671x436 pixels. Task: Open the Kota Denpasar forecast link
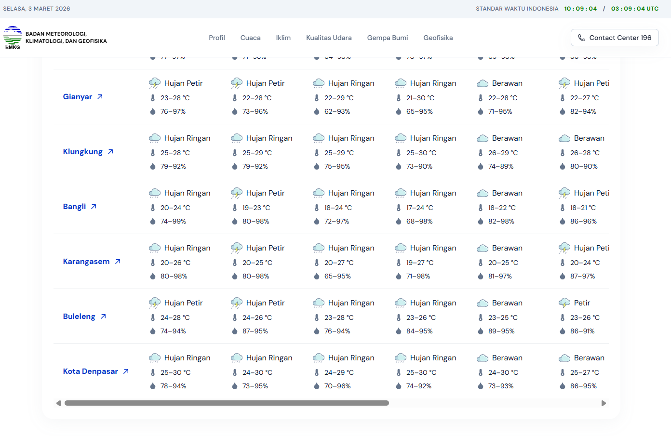[90, 371]
